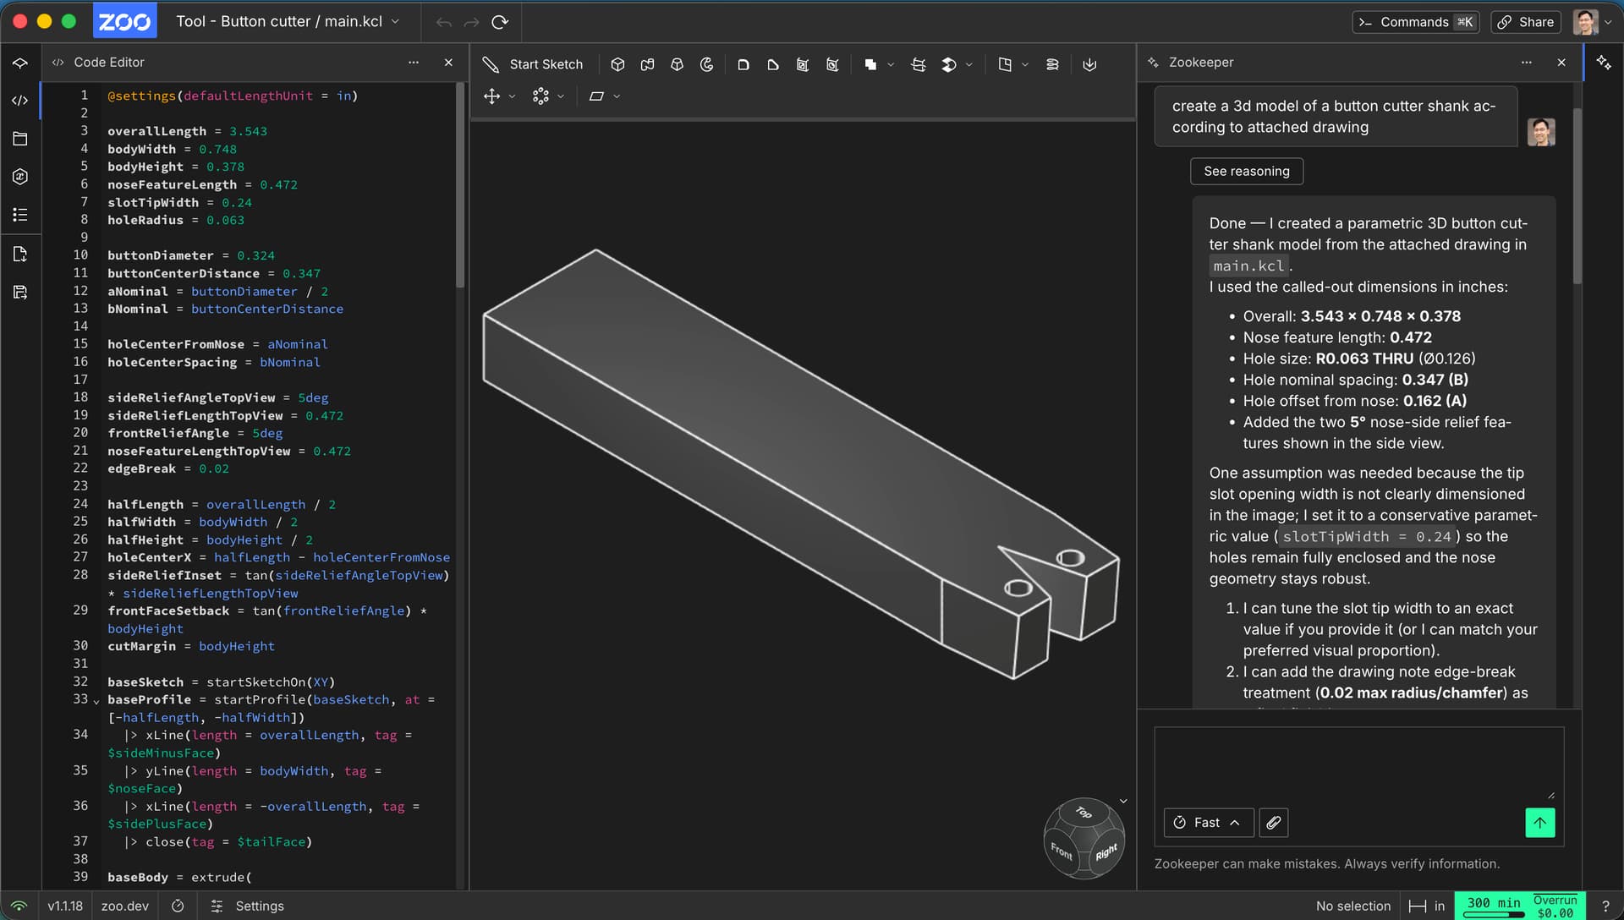The height and width of the screenshot is (920, 1624).
Task: Select the Extrude tool icon
Action: coord(617,64)
